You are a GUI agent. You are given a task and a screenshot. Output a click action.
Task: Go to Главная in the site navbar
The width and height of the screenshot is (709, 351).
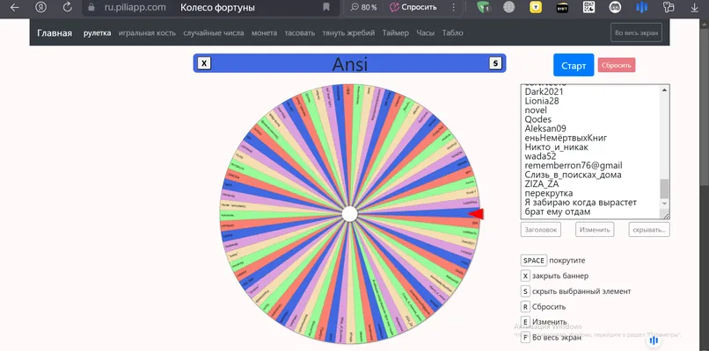click(x=55, y=33)
